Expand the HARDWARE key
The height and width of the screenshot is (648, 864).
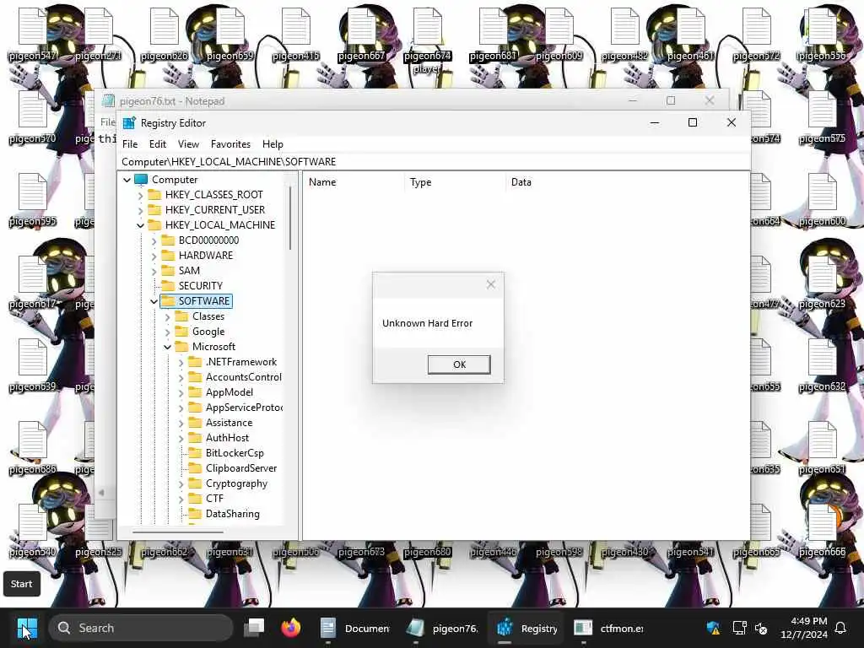(154, 256)
